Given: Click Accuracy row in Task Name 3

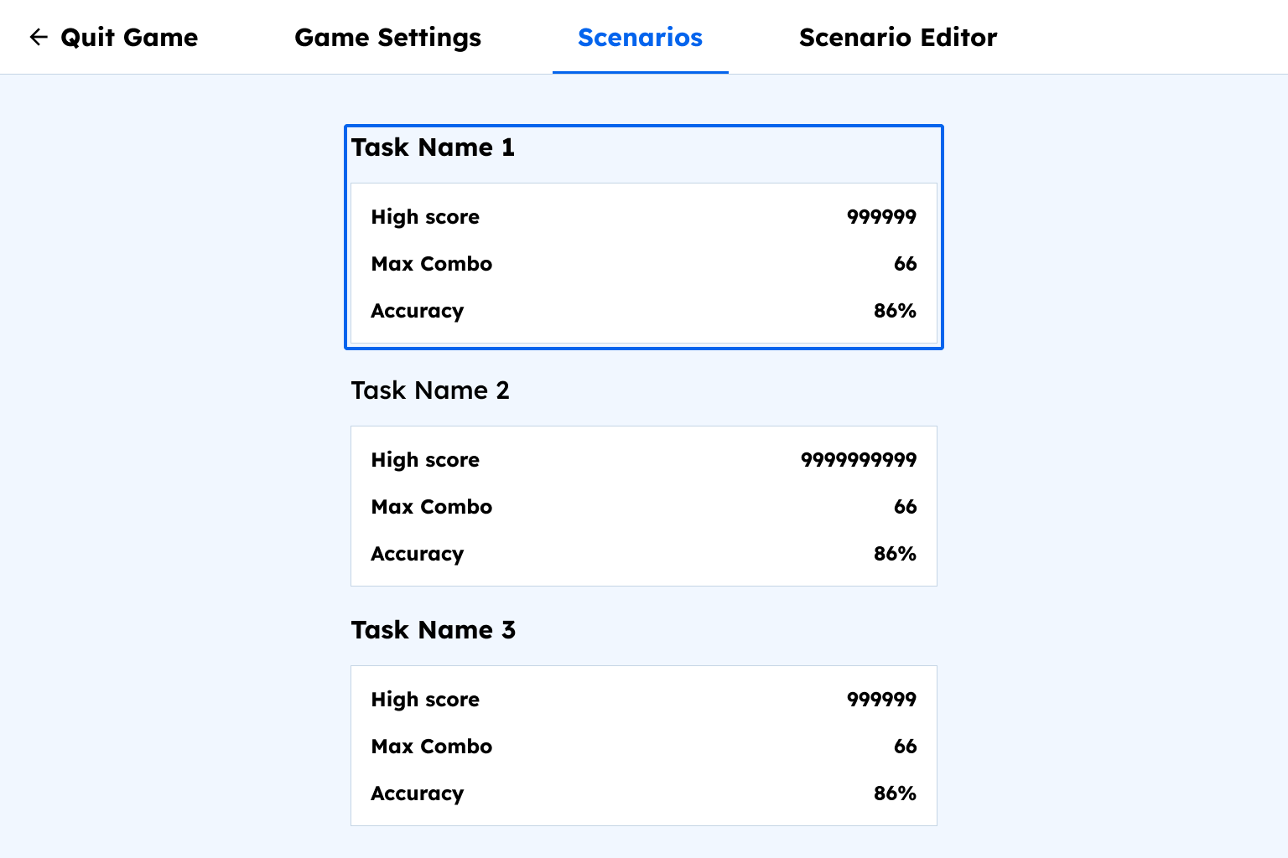Looking at the screenshot, I should pos(644,793).
